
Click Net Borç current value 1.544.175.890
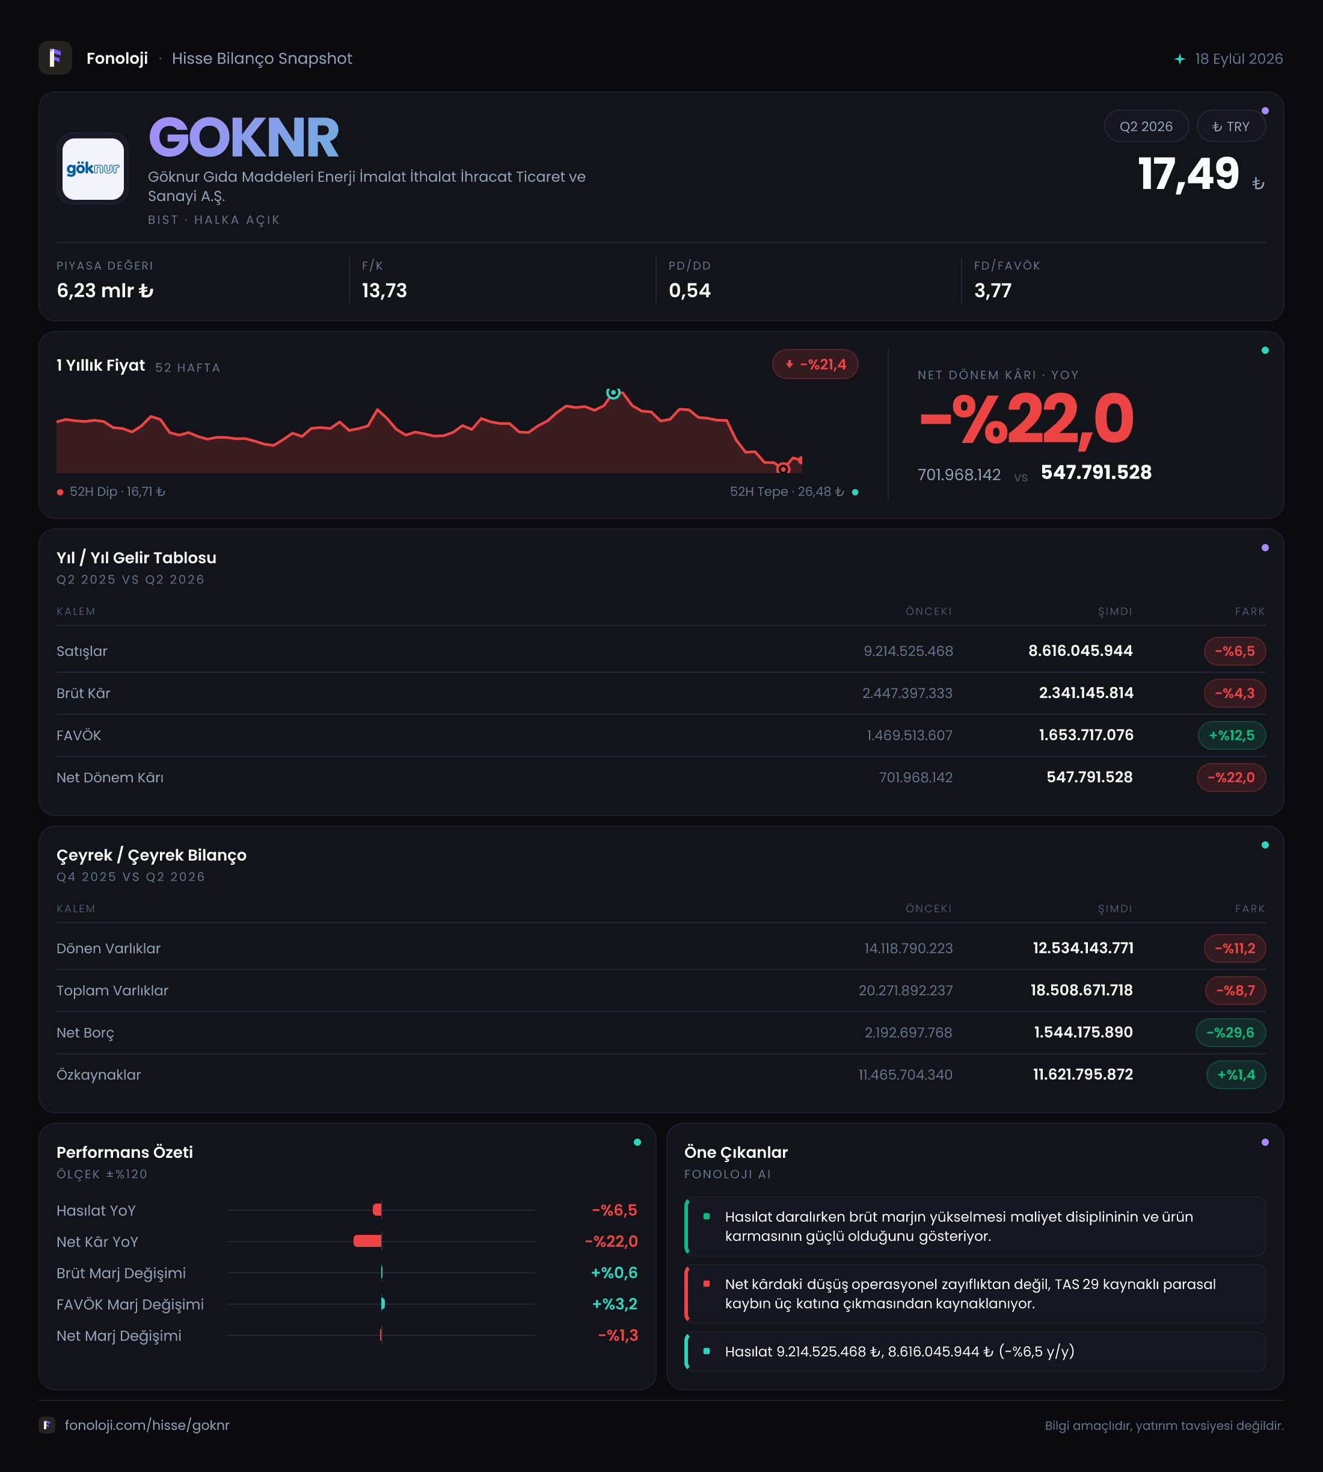coord(1083,1033)
